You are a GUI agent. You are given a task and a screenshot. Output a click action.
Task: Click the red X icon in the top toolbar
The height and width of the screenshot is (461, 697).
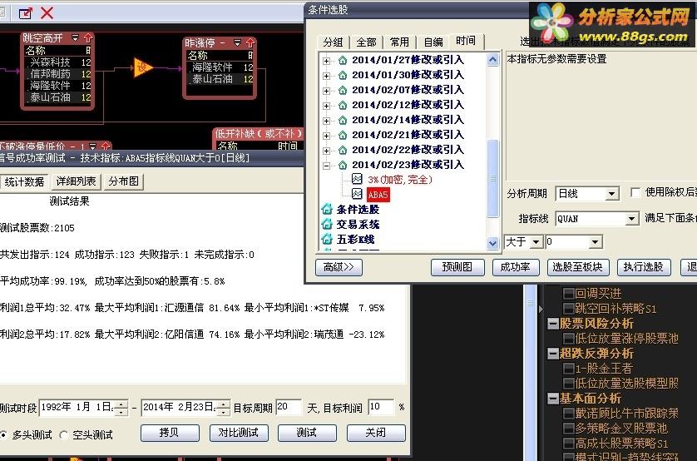pyautogui.click(x=47, y=12)
